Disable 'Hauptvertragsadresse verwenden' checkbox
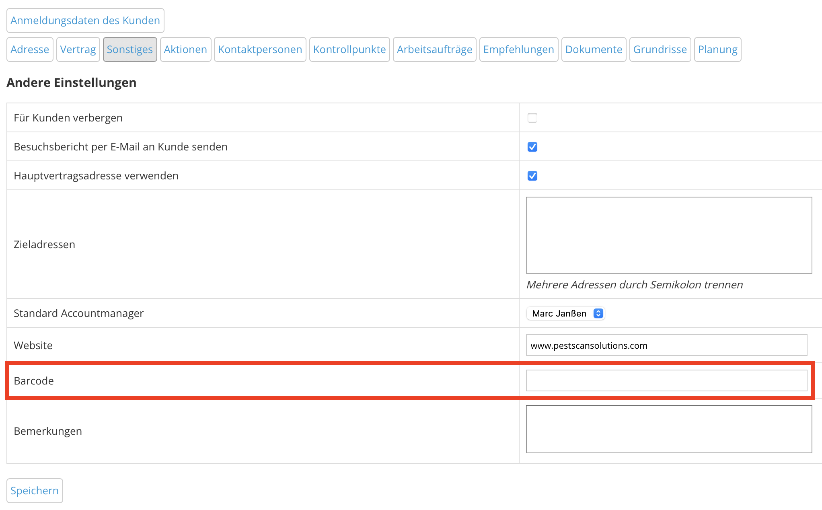The image size is (822, 510). pos(532,176)
